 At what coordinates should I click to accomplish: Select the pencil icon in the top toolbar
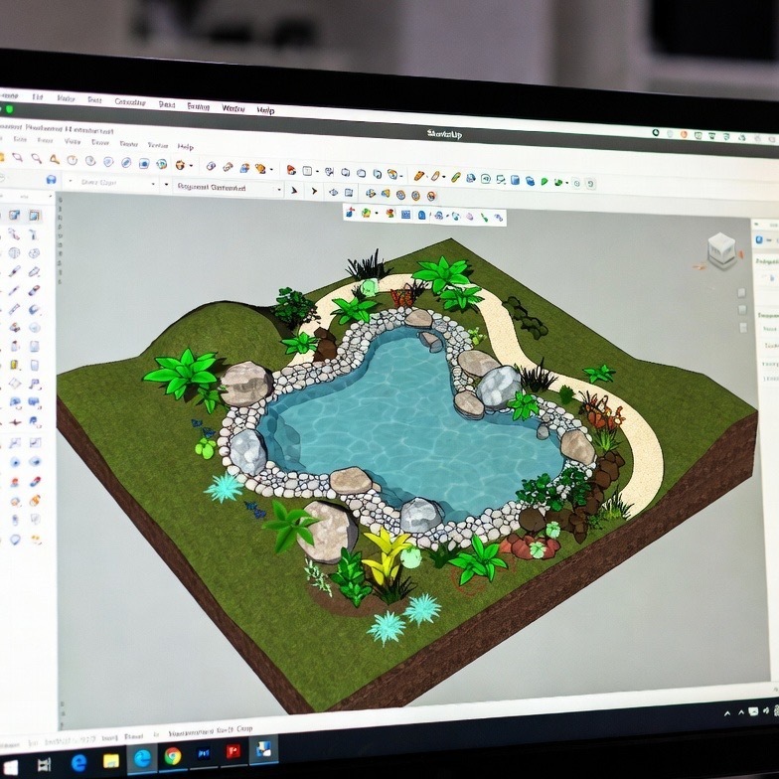coord(419,175)
